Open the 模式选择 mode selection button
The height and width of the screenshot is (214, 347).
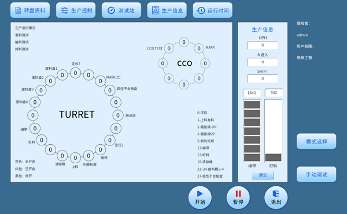316,141
